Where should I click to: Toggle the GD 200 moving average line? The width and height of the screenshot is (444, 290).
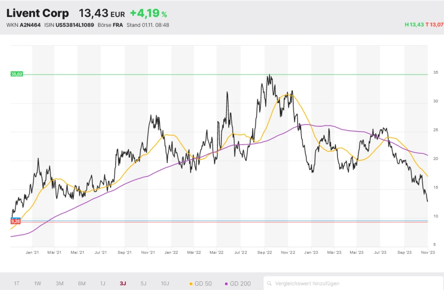(x=238, y=283)
